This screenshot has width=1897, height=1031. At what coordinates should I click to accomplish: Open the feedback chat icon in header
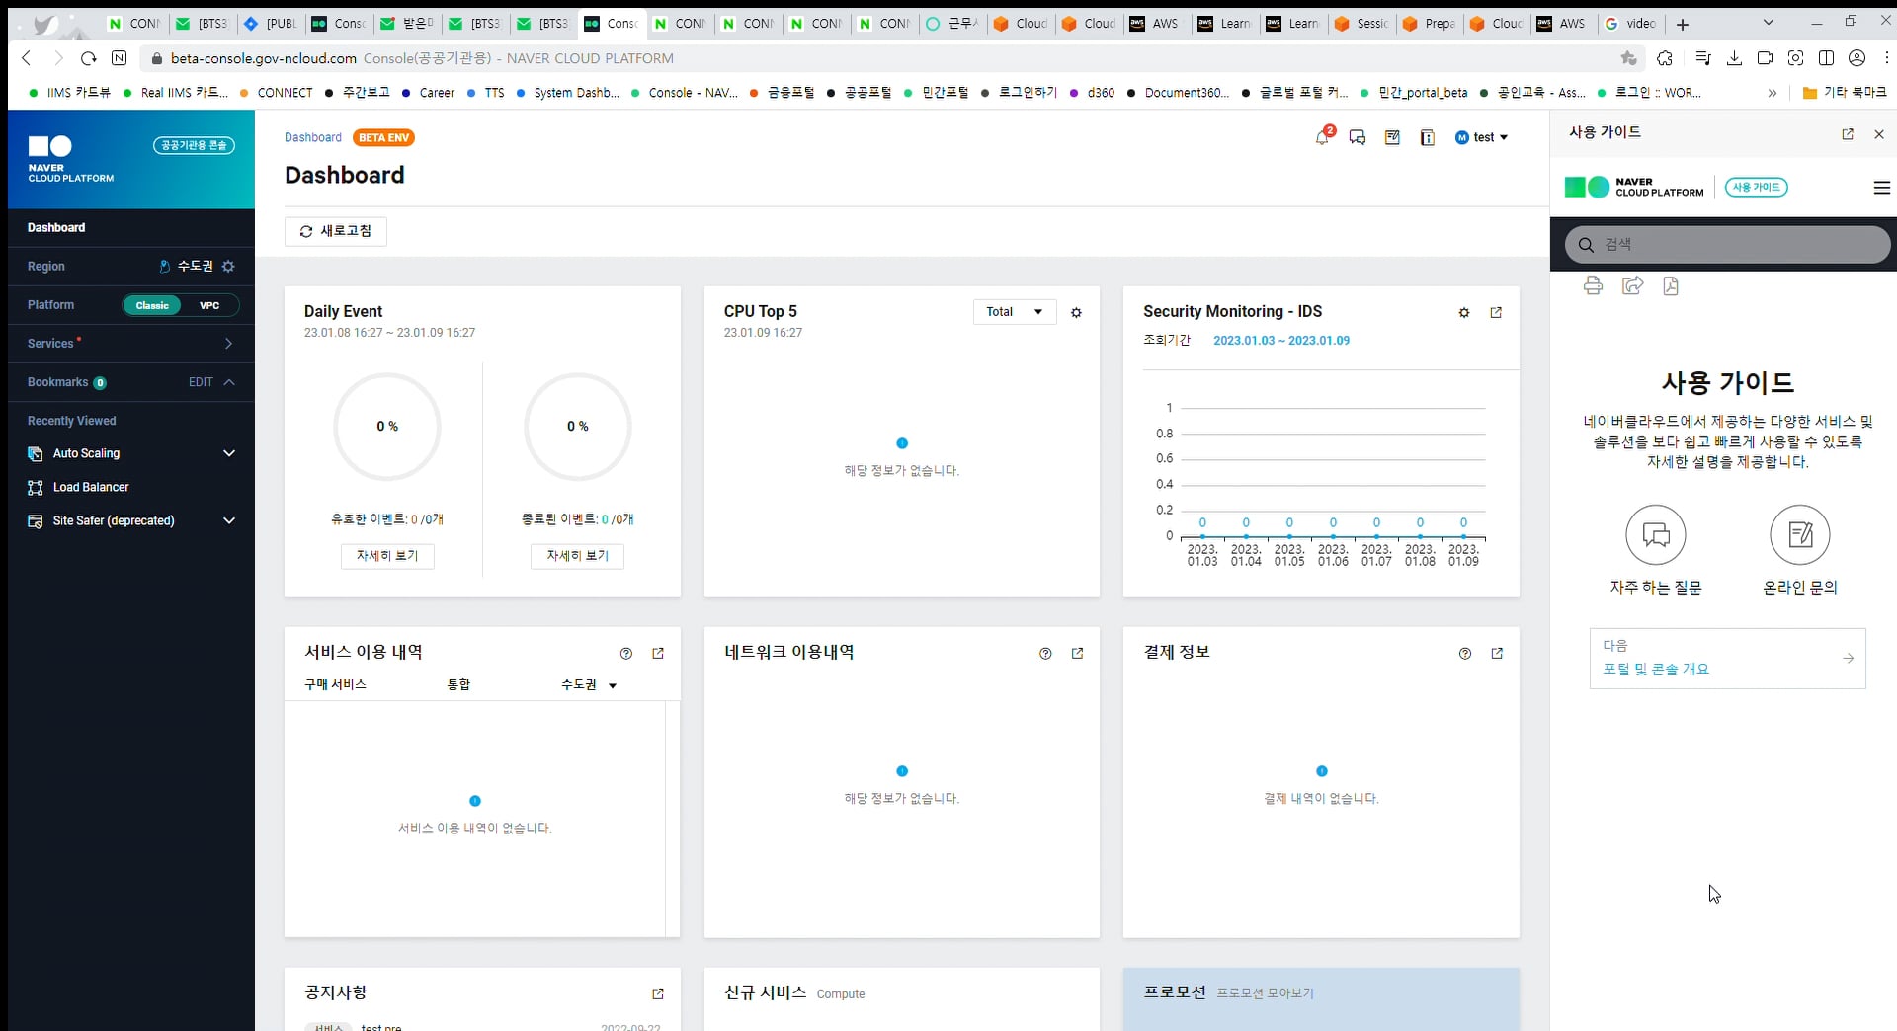click(1358, 138)
